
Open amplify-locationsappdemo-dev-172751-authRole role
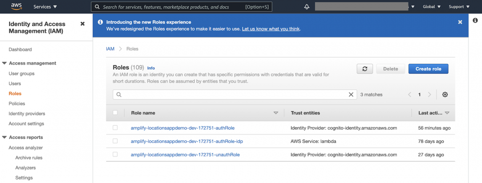pos(183,128)
